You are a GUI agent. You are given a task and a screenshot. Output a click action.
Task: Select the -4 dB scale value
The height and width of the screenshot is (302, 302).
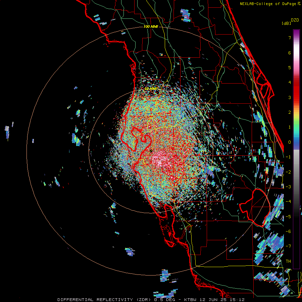point(288,201)
